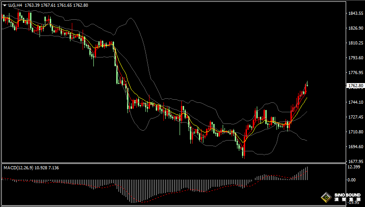This screenshot has height=207, width=365.
Task: Click the 1727.45 price axis label
Action: 356,117
